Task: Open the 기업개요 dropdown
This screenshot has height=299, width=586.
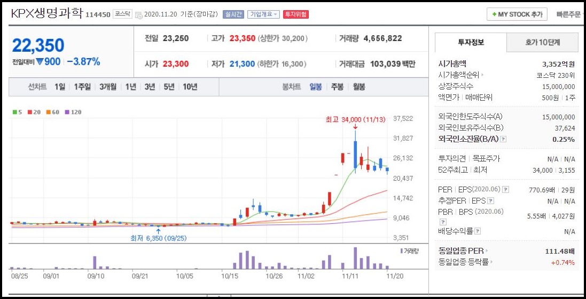Action: (x=263, y=14)
